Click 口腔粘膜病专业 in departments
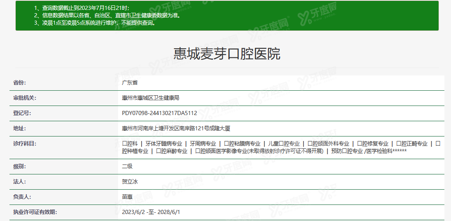 [242, 143]
